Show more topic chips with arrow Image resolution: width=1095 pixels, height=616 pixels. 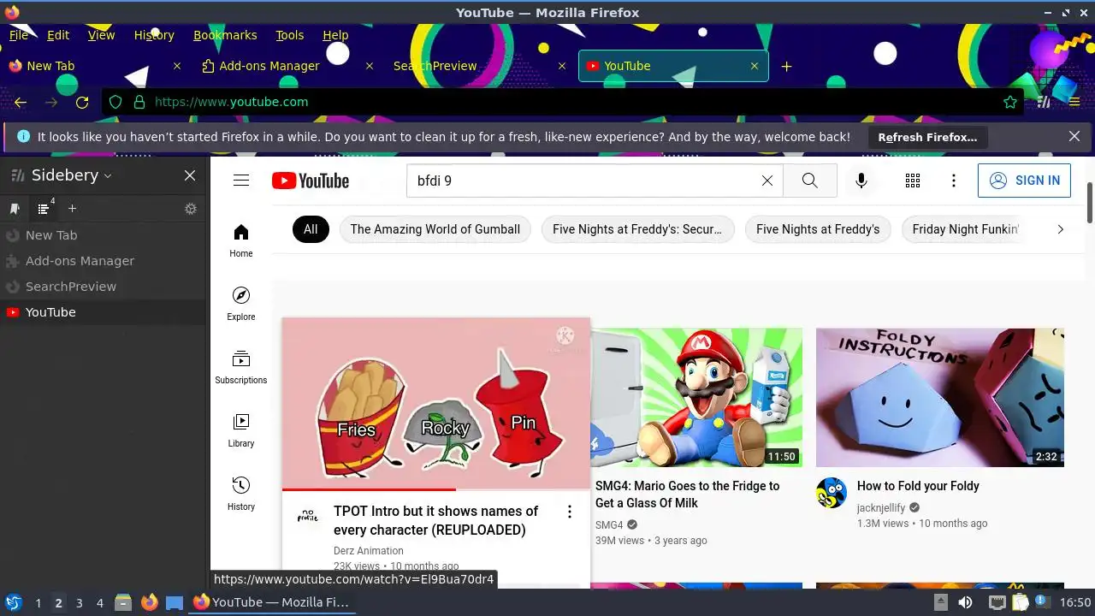pos(1060,229)
